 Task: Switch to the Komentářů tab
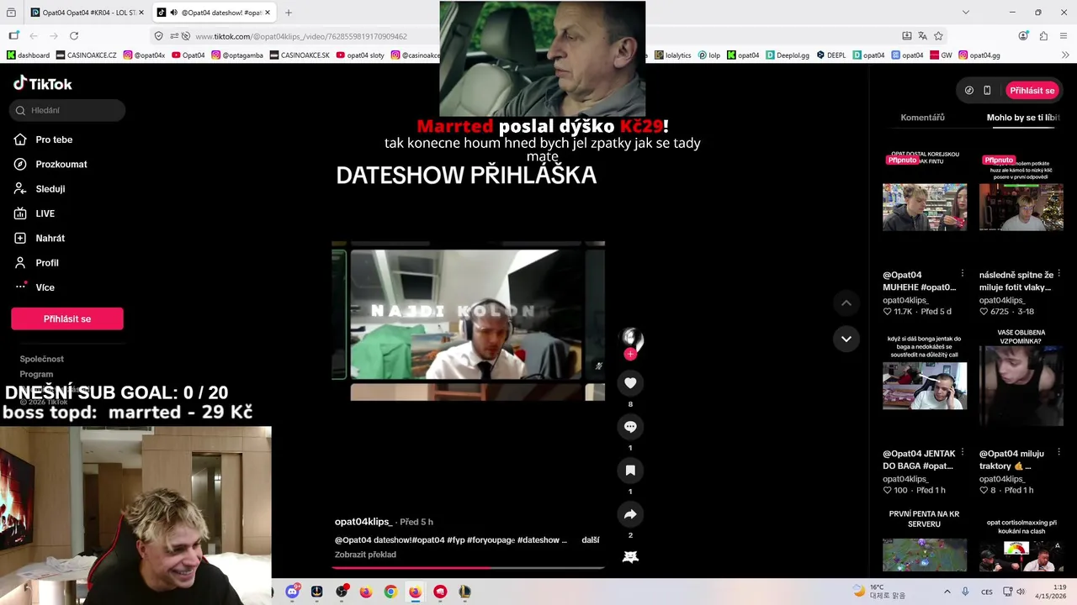coord(922,118)
